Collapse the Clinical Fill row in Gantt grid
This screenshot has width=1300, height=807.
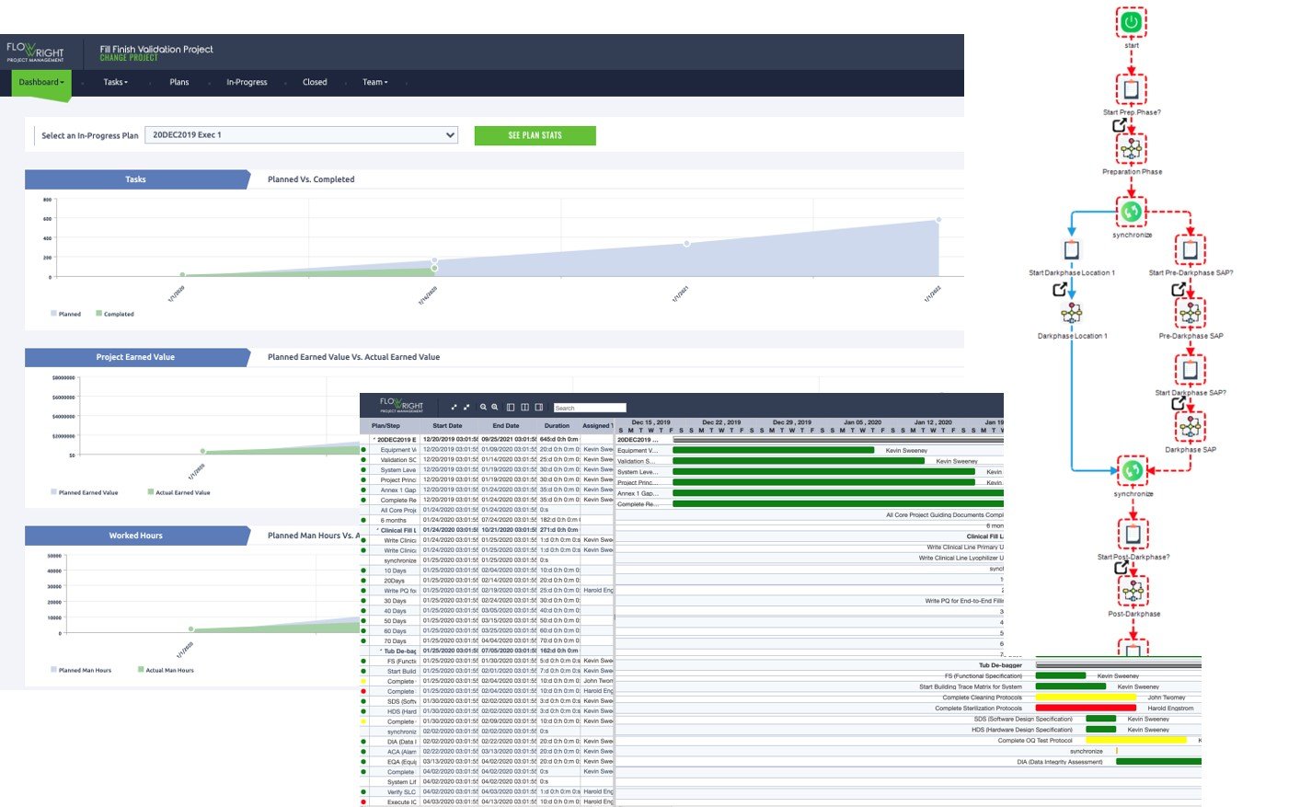[x=377, y=530]
